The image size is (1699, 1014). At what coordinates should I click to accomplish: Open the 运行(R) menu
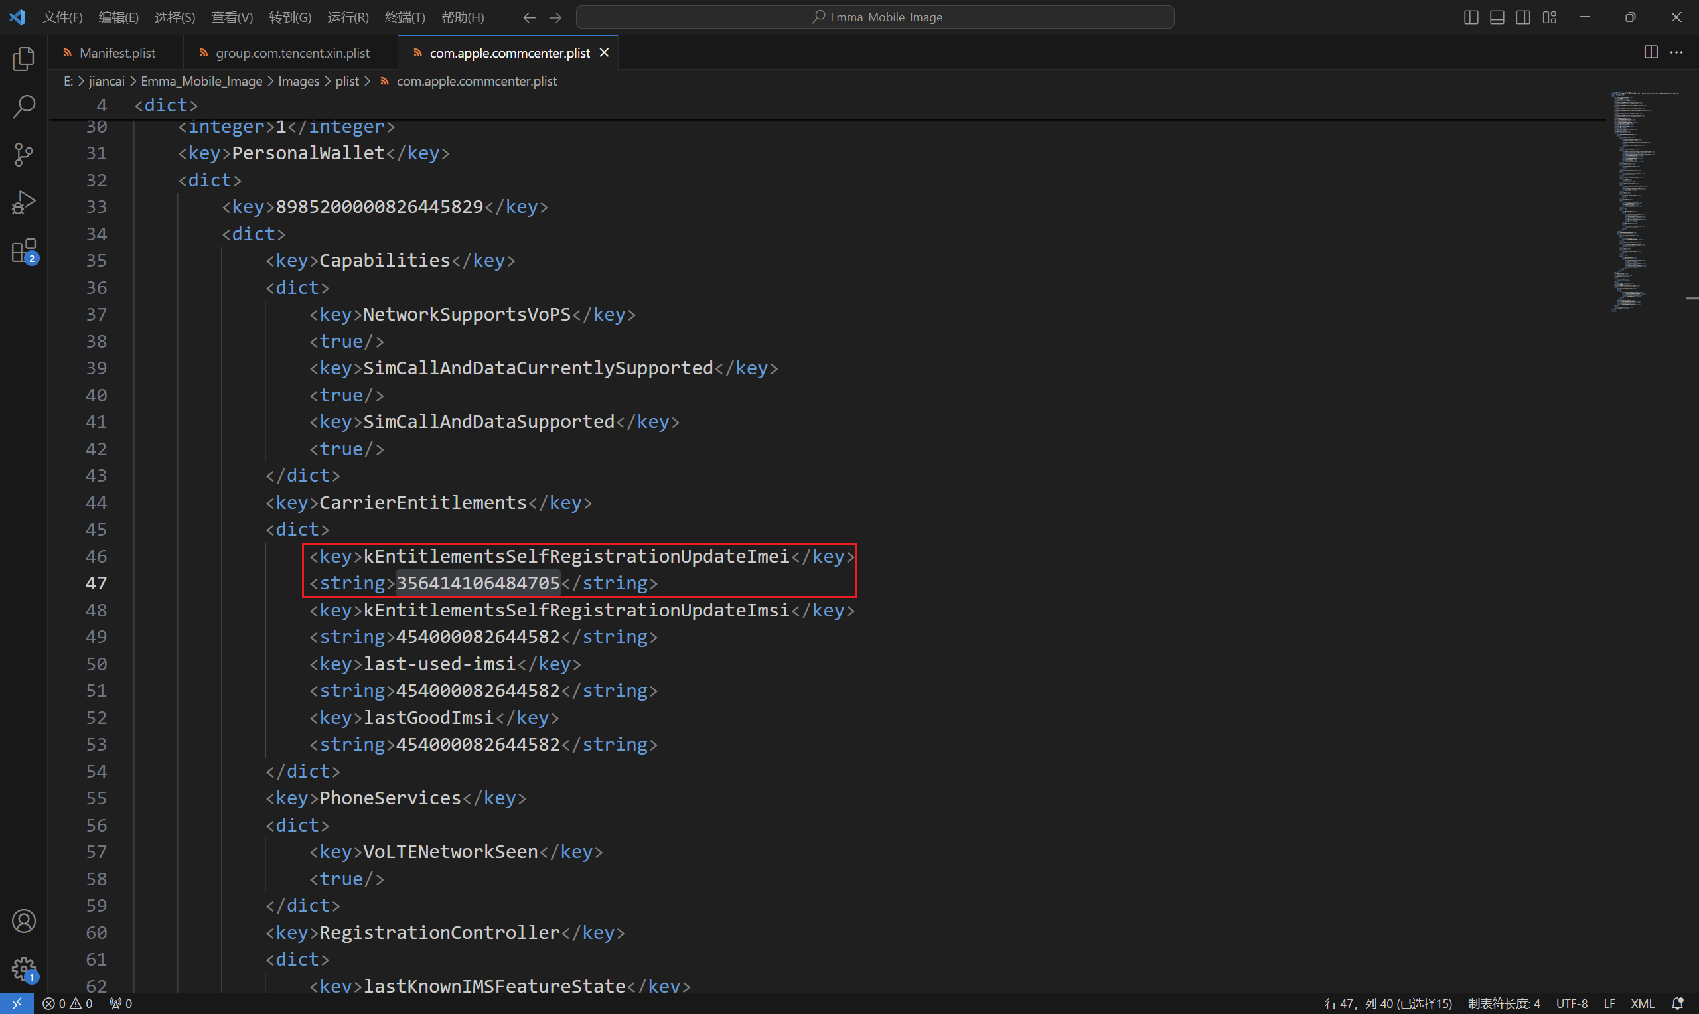click(348, 17)
